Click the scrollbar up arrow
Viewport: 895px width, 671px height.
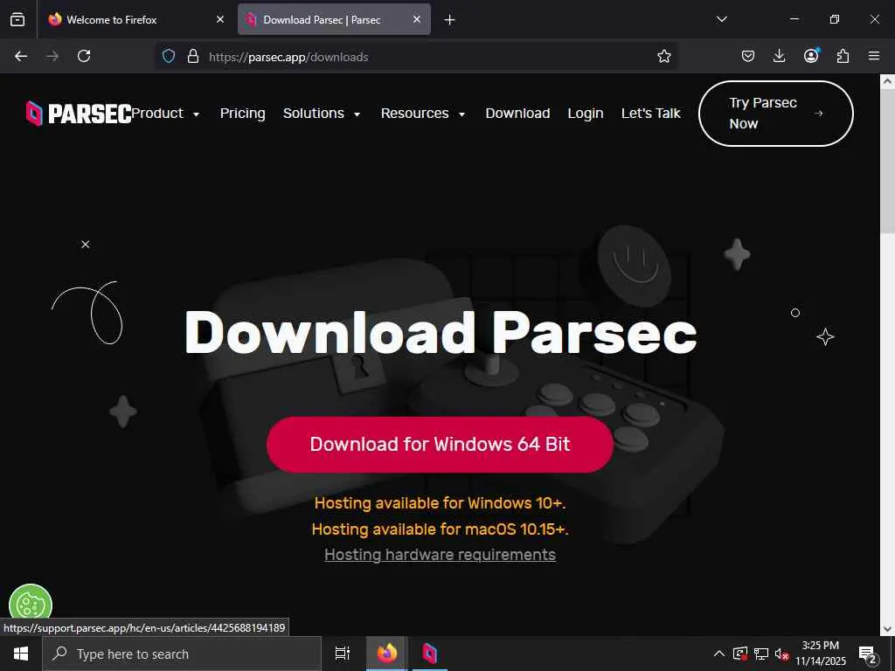888,81
